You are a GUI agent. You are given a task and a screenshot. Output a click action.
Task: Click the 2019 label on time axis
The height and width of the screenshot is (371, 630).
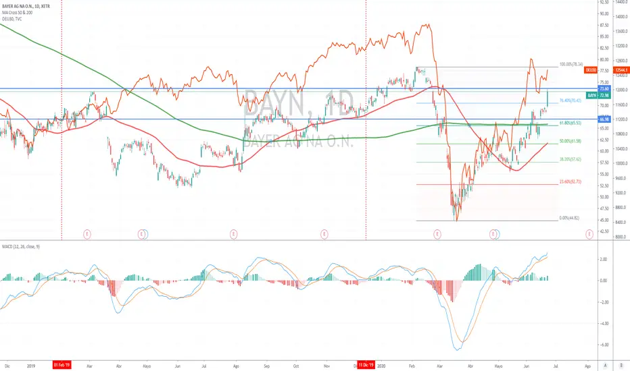[x=31, y=366]
